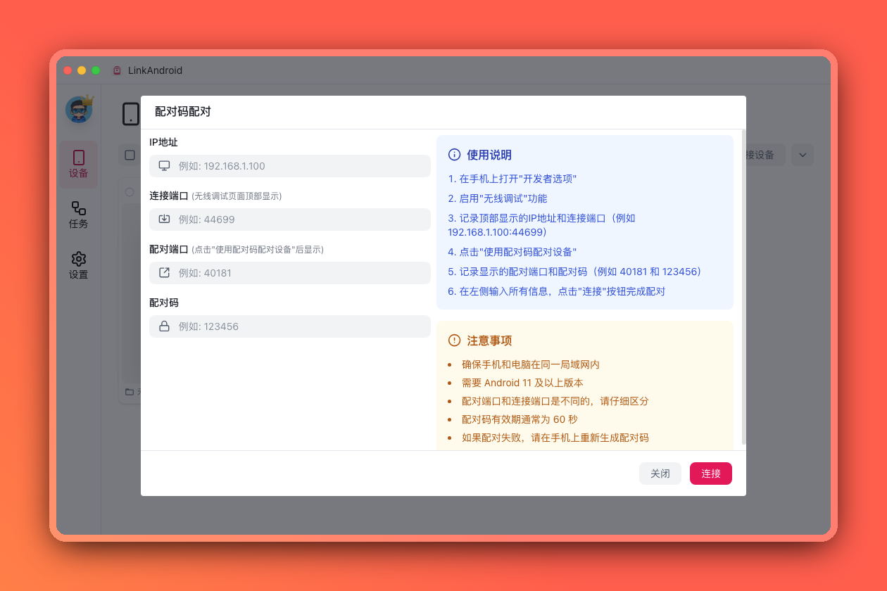Click the 配对端口 input field
Viewport: 887px width, 591px height.
pos(290,273)
